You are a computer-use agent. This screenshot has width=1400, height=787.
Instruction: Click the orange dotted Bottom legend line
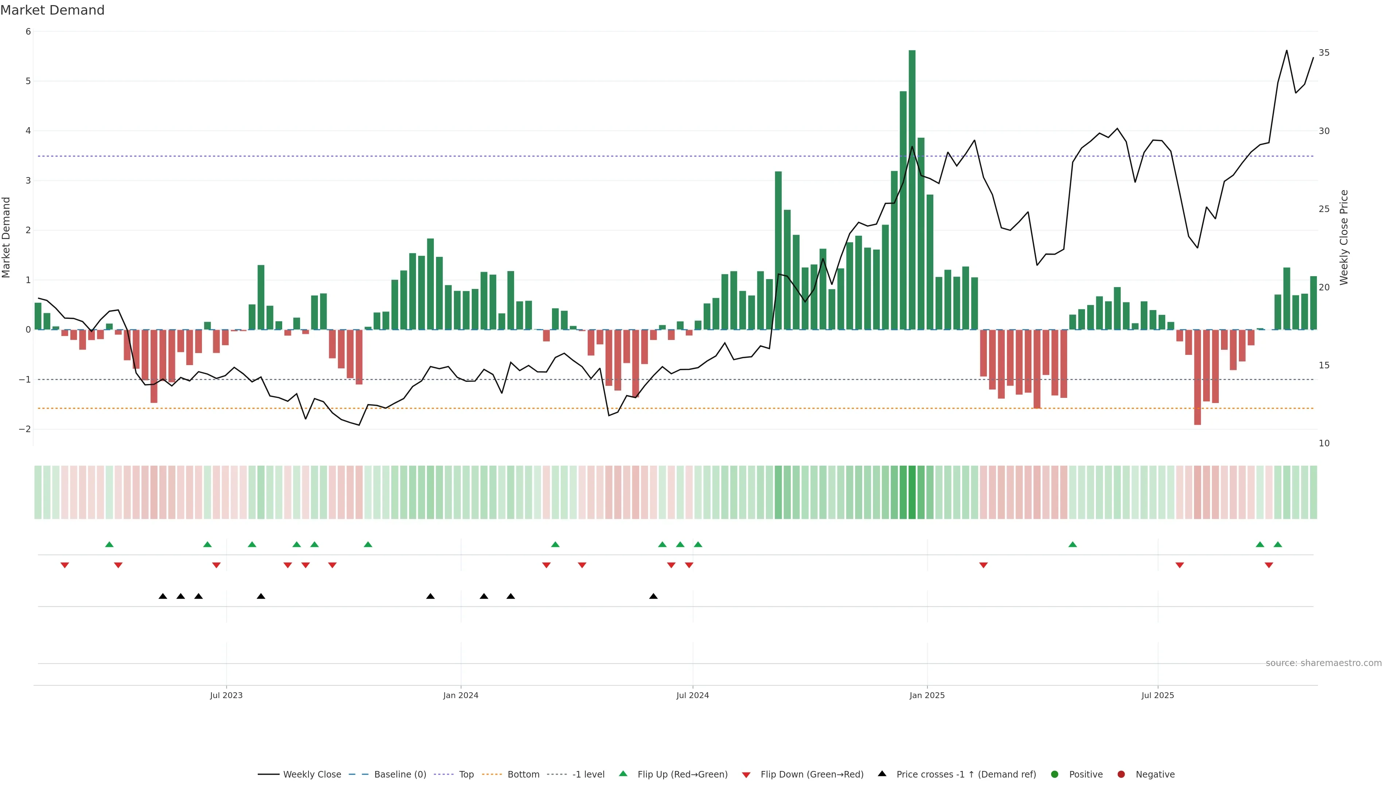tap(492, 774)
